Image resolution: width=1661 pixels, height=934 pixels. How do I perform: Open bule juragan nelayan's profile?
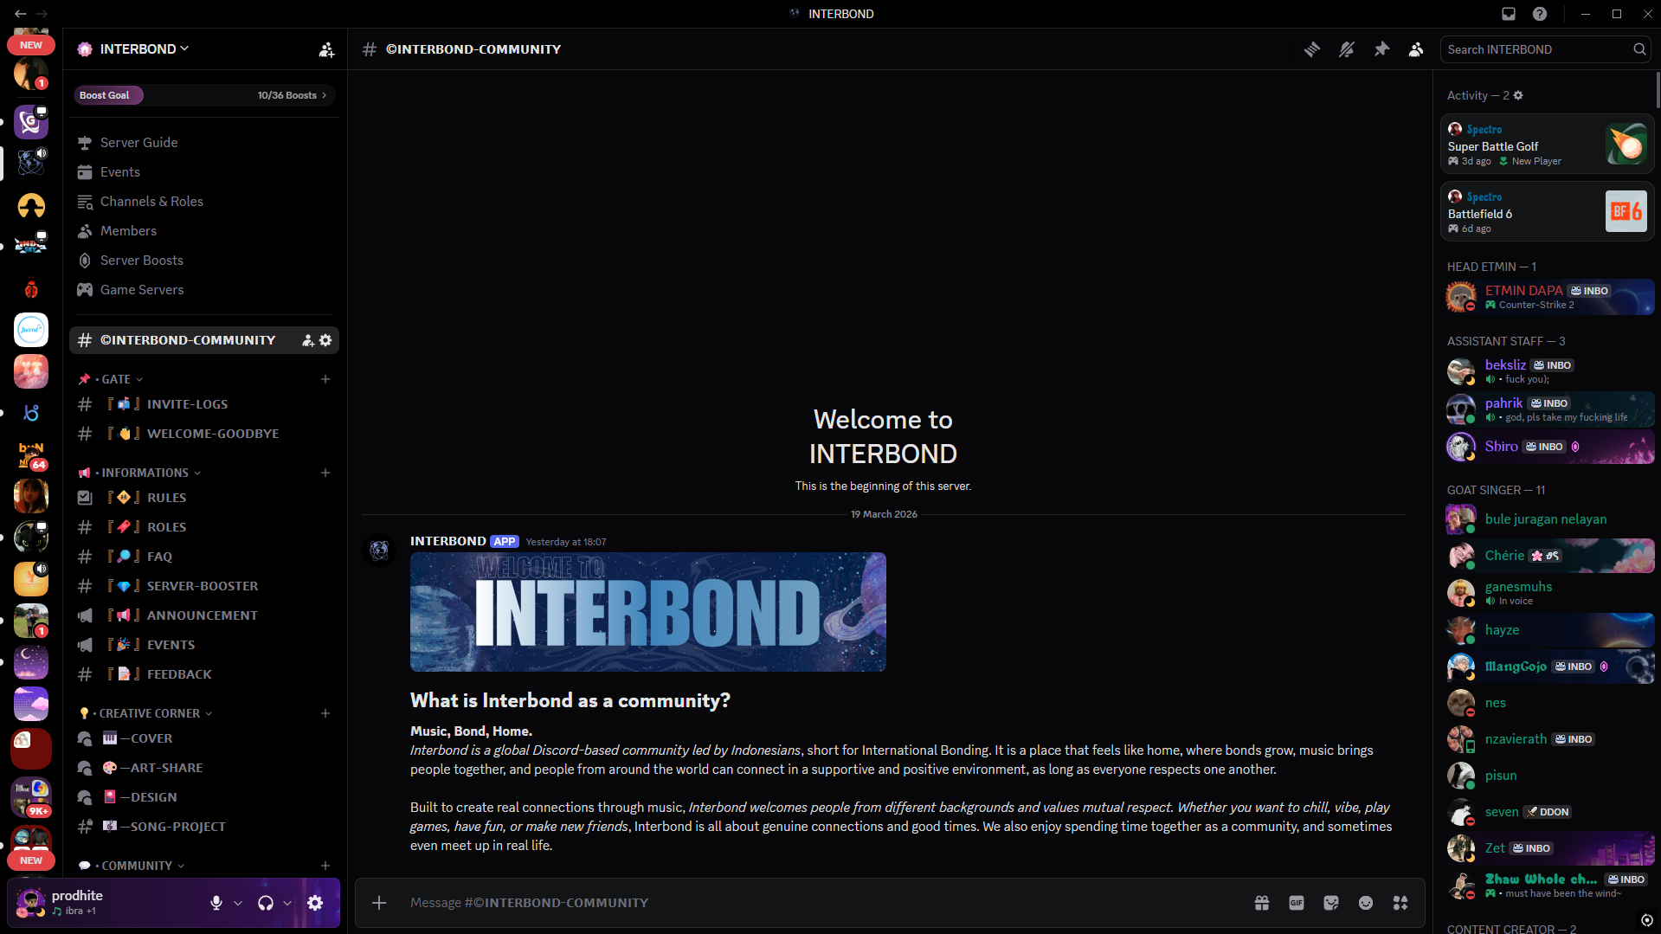(1549, 519)
